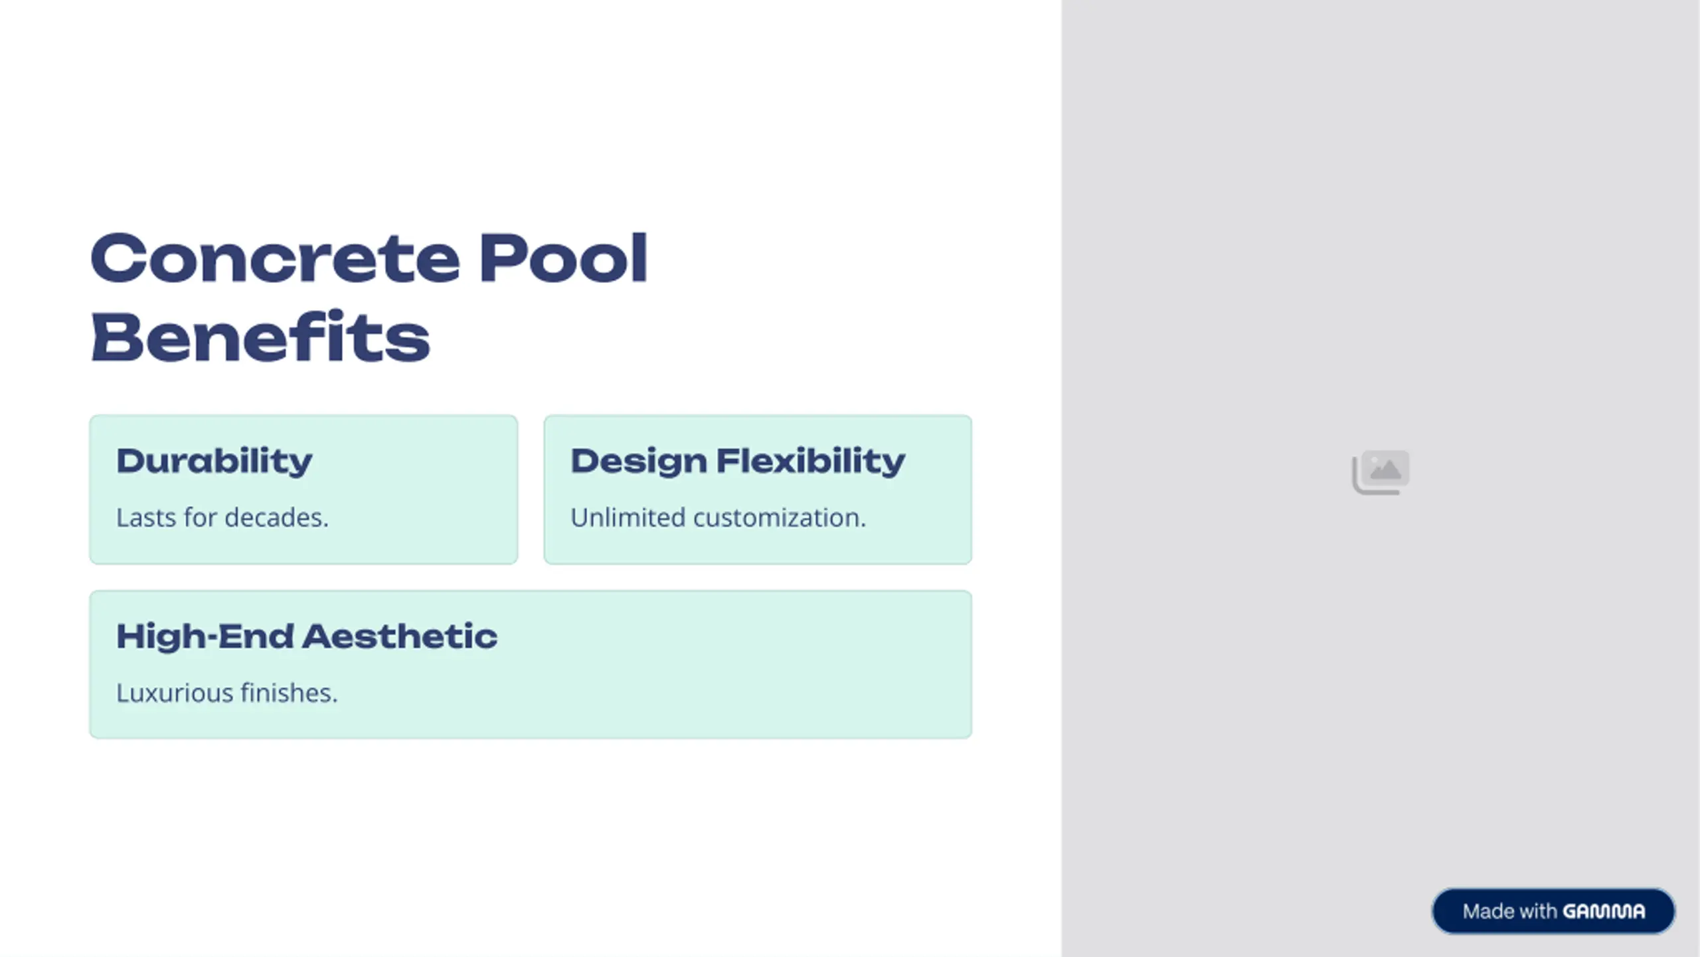Click the GAMMA logo wordmark
Screen dimensions: 1700x957
1604,911
